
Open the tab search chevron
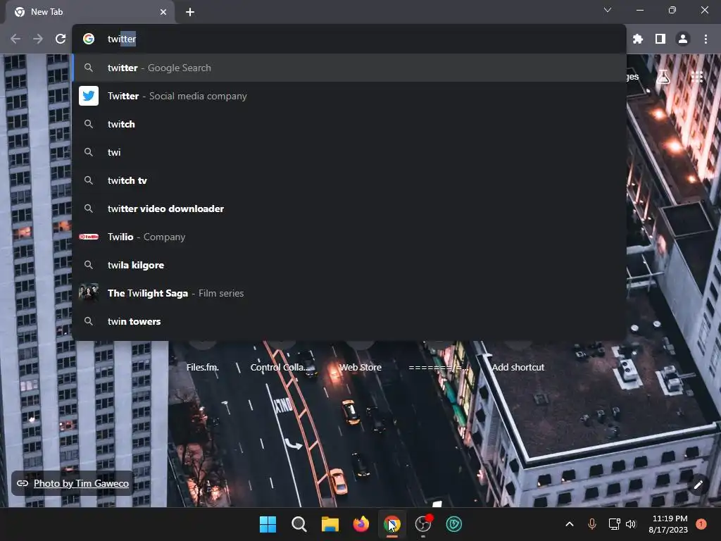pyautogui.click(x=608, y=10)
